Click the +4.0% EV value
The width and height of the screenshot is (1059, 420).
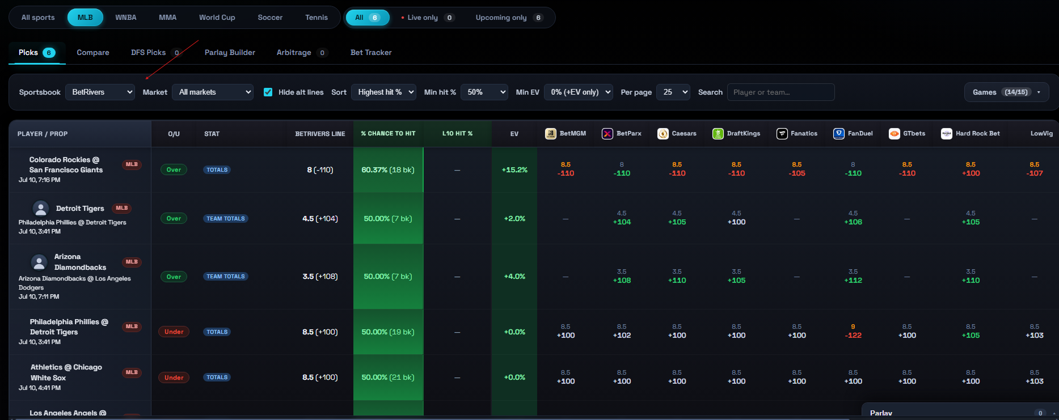coord(514,277)
